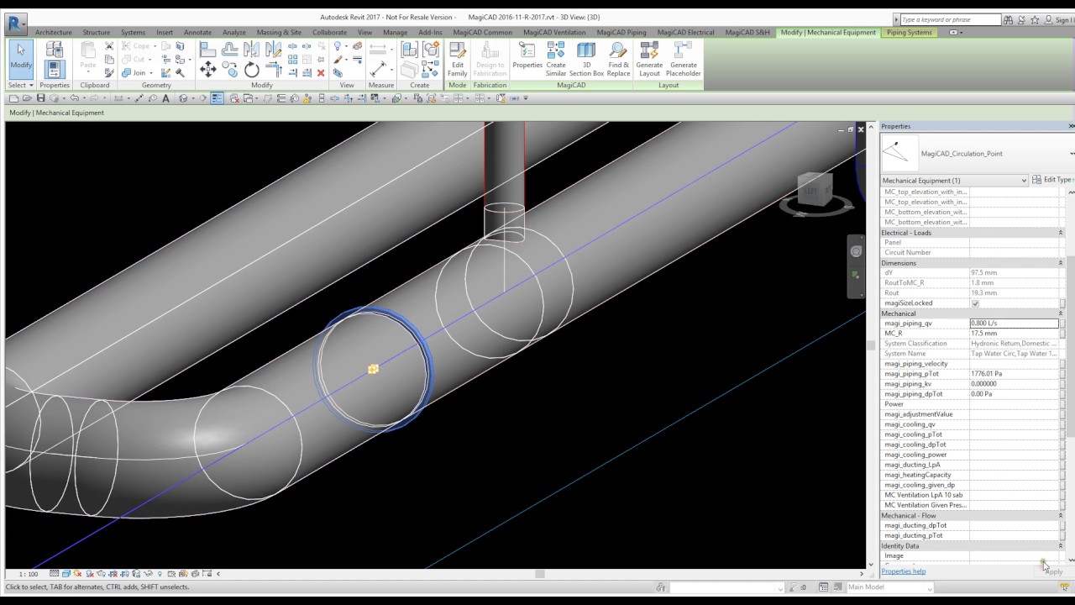Open the MagiCAD Ventilation tab

click(x=554, y=33)
